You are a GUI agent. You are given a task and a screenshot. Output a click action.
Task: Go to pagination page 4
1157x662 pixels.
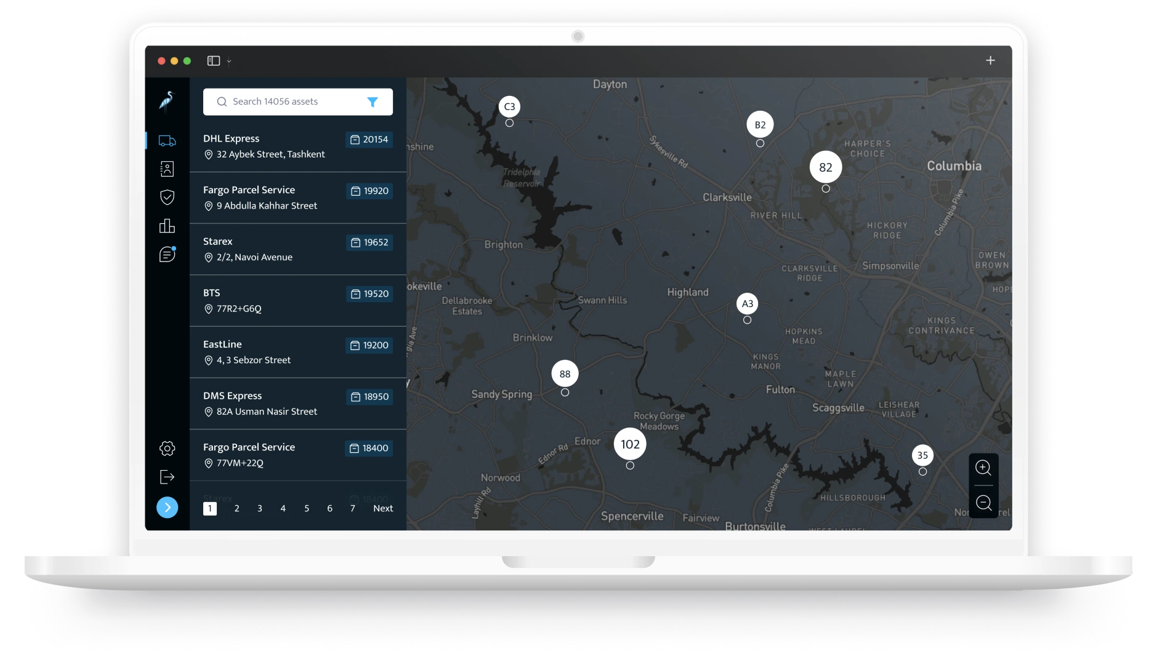[283, 509]
